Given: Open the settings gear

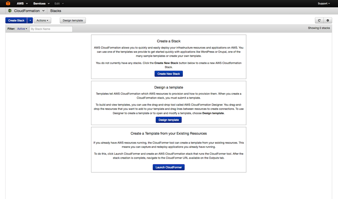Looking at the screenshot, I should [328, 20].
